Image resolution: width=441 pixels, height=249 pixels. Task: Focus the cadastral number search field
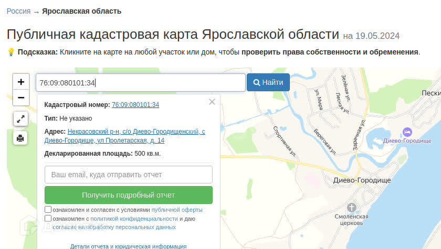point(141,82)
